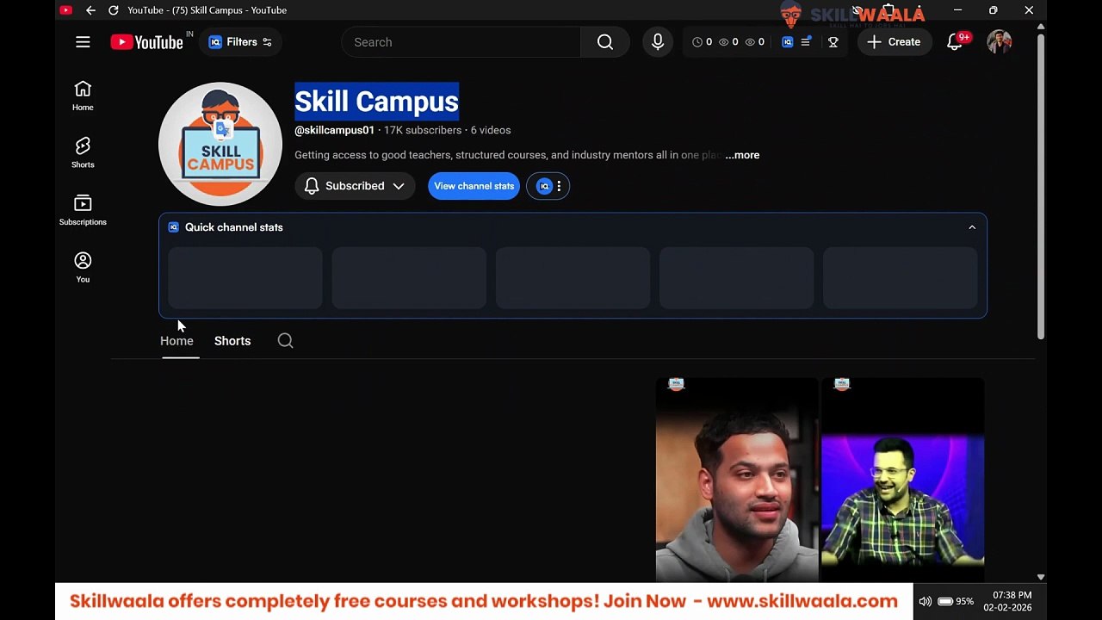This screenshot has height=620, width=1102.
Task: Open the vidIQ logo icon in header
Action: coord(787,42)
